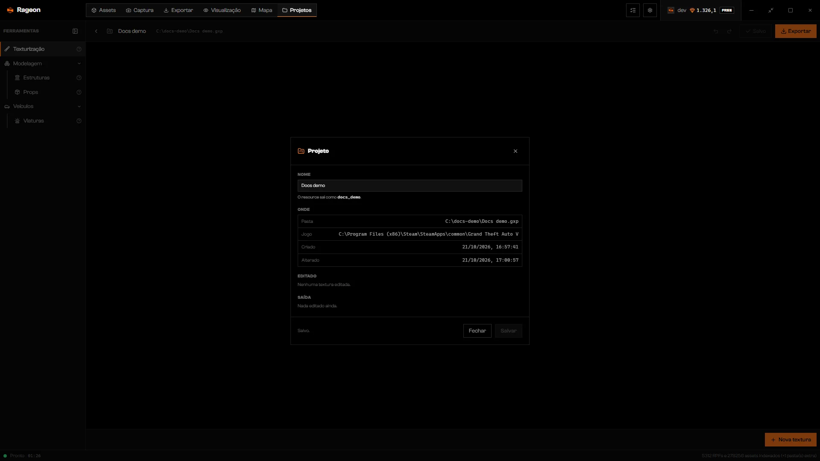Click the Props cube icon
This screenshot has height=461, width=820.
[x=18, y=92]
